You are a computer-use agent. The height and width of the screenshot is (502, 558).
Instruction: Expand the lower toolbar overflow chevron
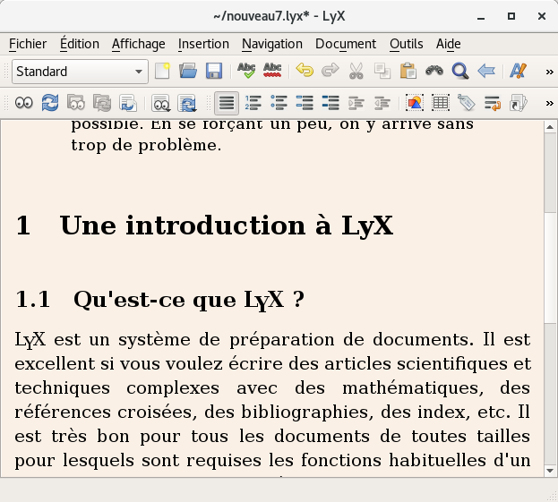(x=549, y=104)
